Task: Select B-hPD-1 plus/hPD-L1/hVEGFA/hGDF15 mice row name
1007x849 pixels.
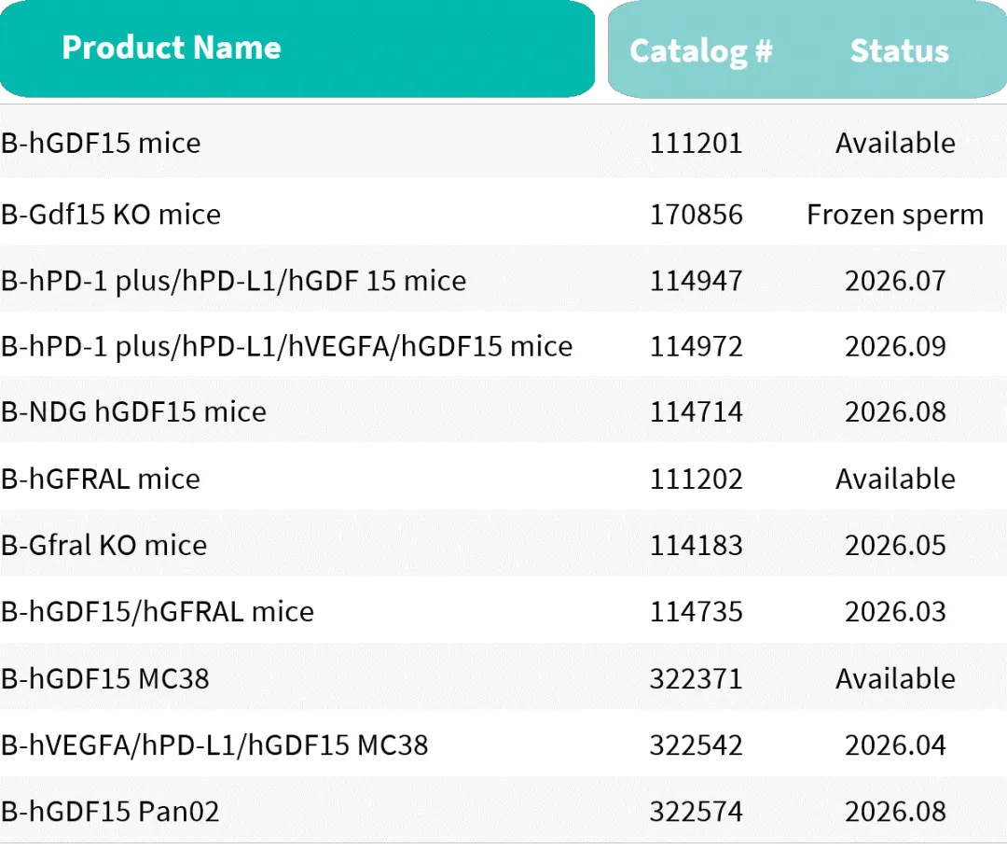Action: tap(286, 346)
